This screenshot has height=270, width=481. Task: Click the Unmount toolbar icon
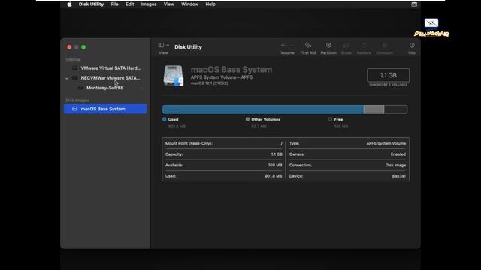(x=384, y=45)
